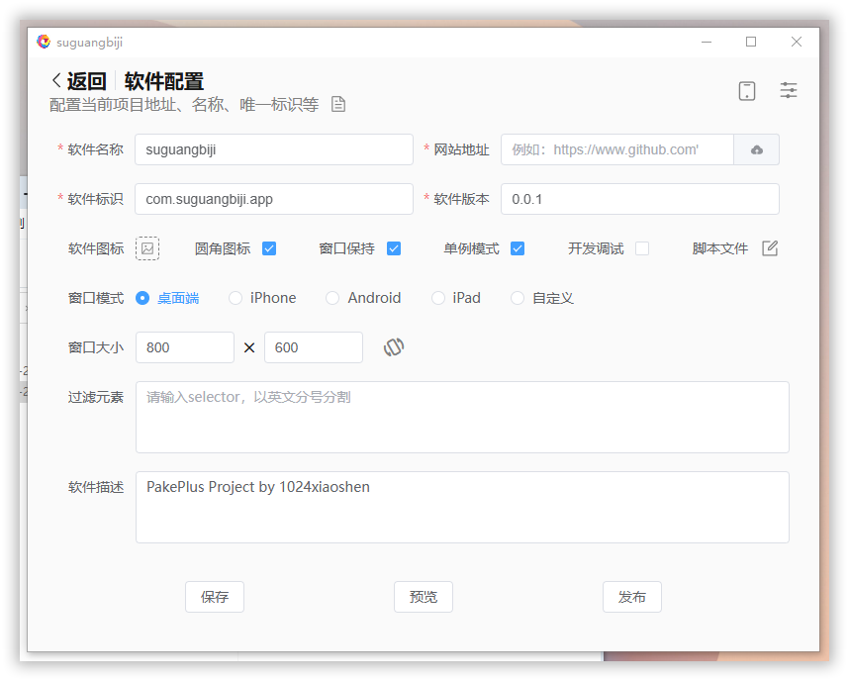The width and height of the screenshot is (849, 681).
Task: Enable the 开发调试 checkbox
Action: tap(642, 248)
